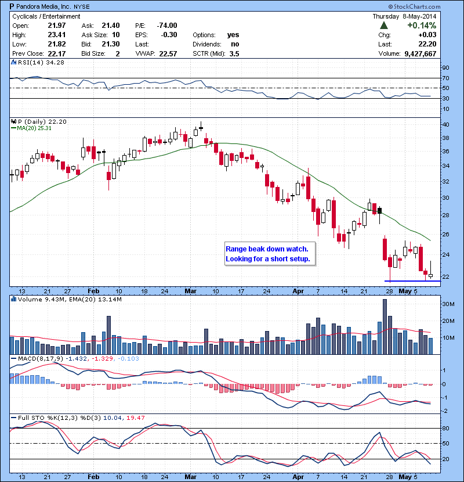Click the SCTR (Mid) value 3.5
The image size is (464, 482).
tap(234, 53)
